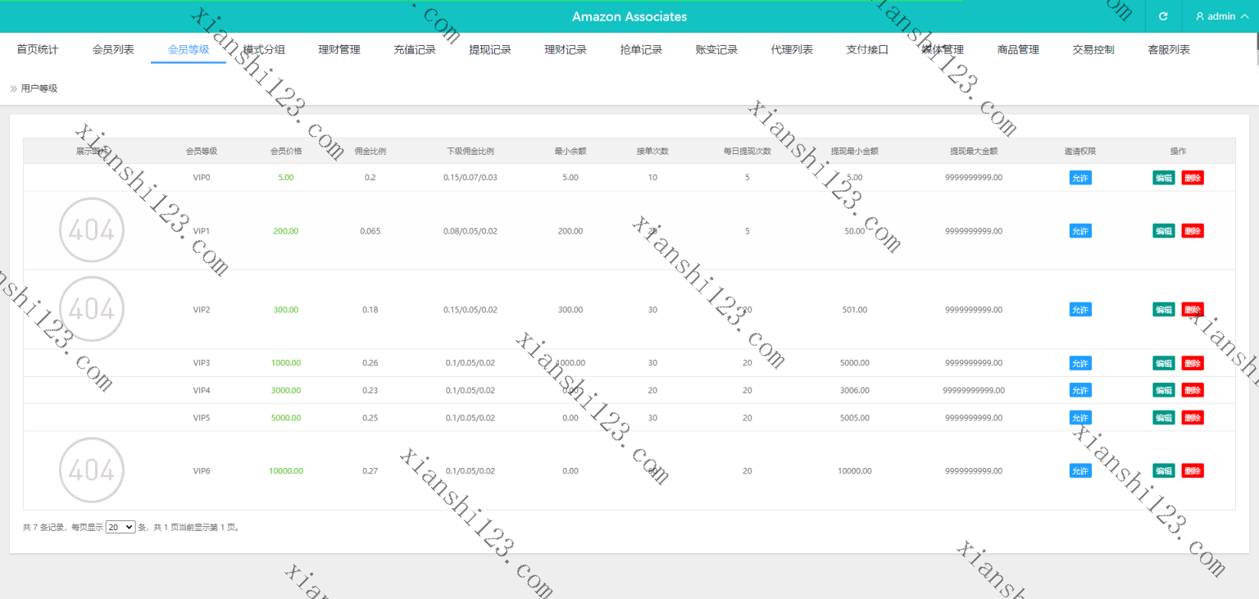The width and height of the screenshot is (1259, 599).
Task: Toggle 允许 badge in VIP2 row
Action: coord(1080,310)
